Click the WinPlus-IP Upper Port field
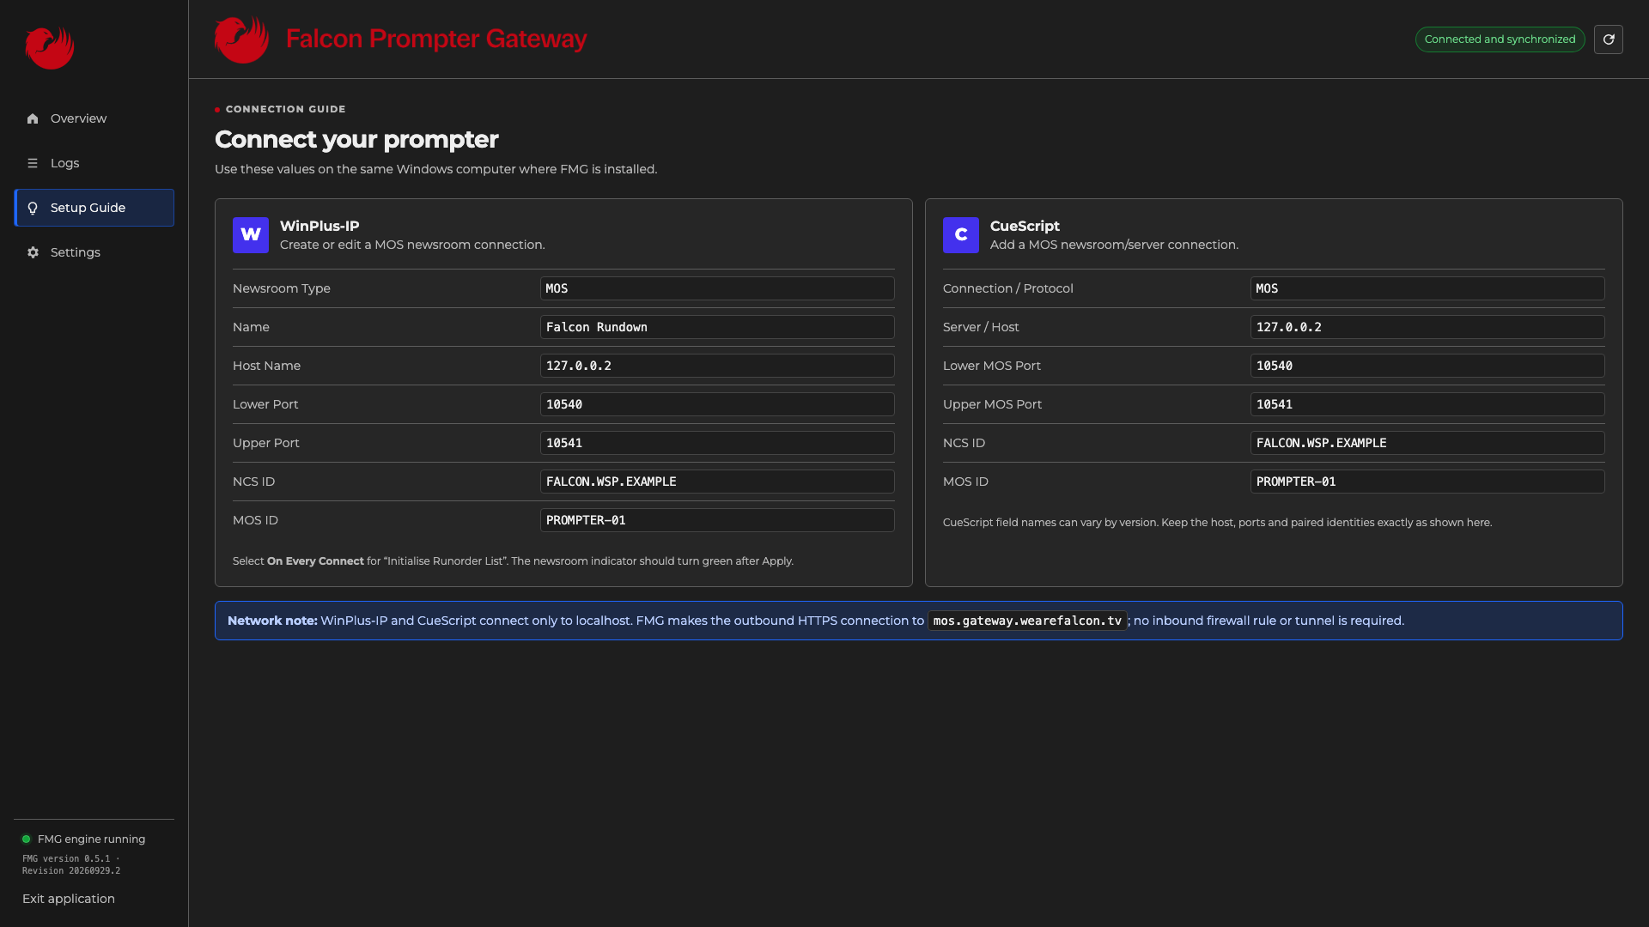 pos(717,443)
